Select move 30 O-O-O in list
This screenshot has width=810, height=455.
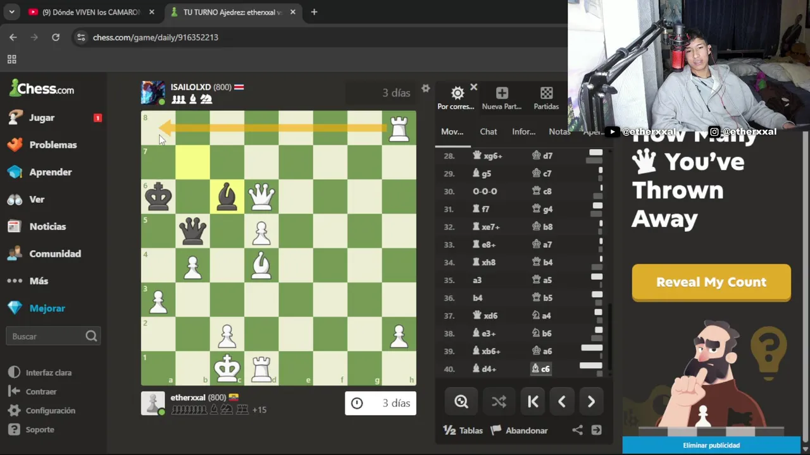tap(485, 191)
